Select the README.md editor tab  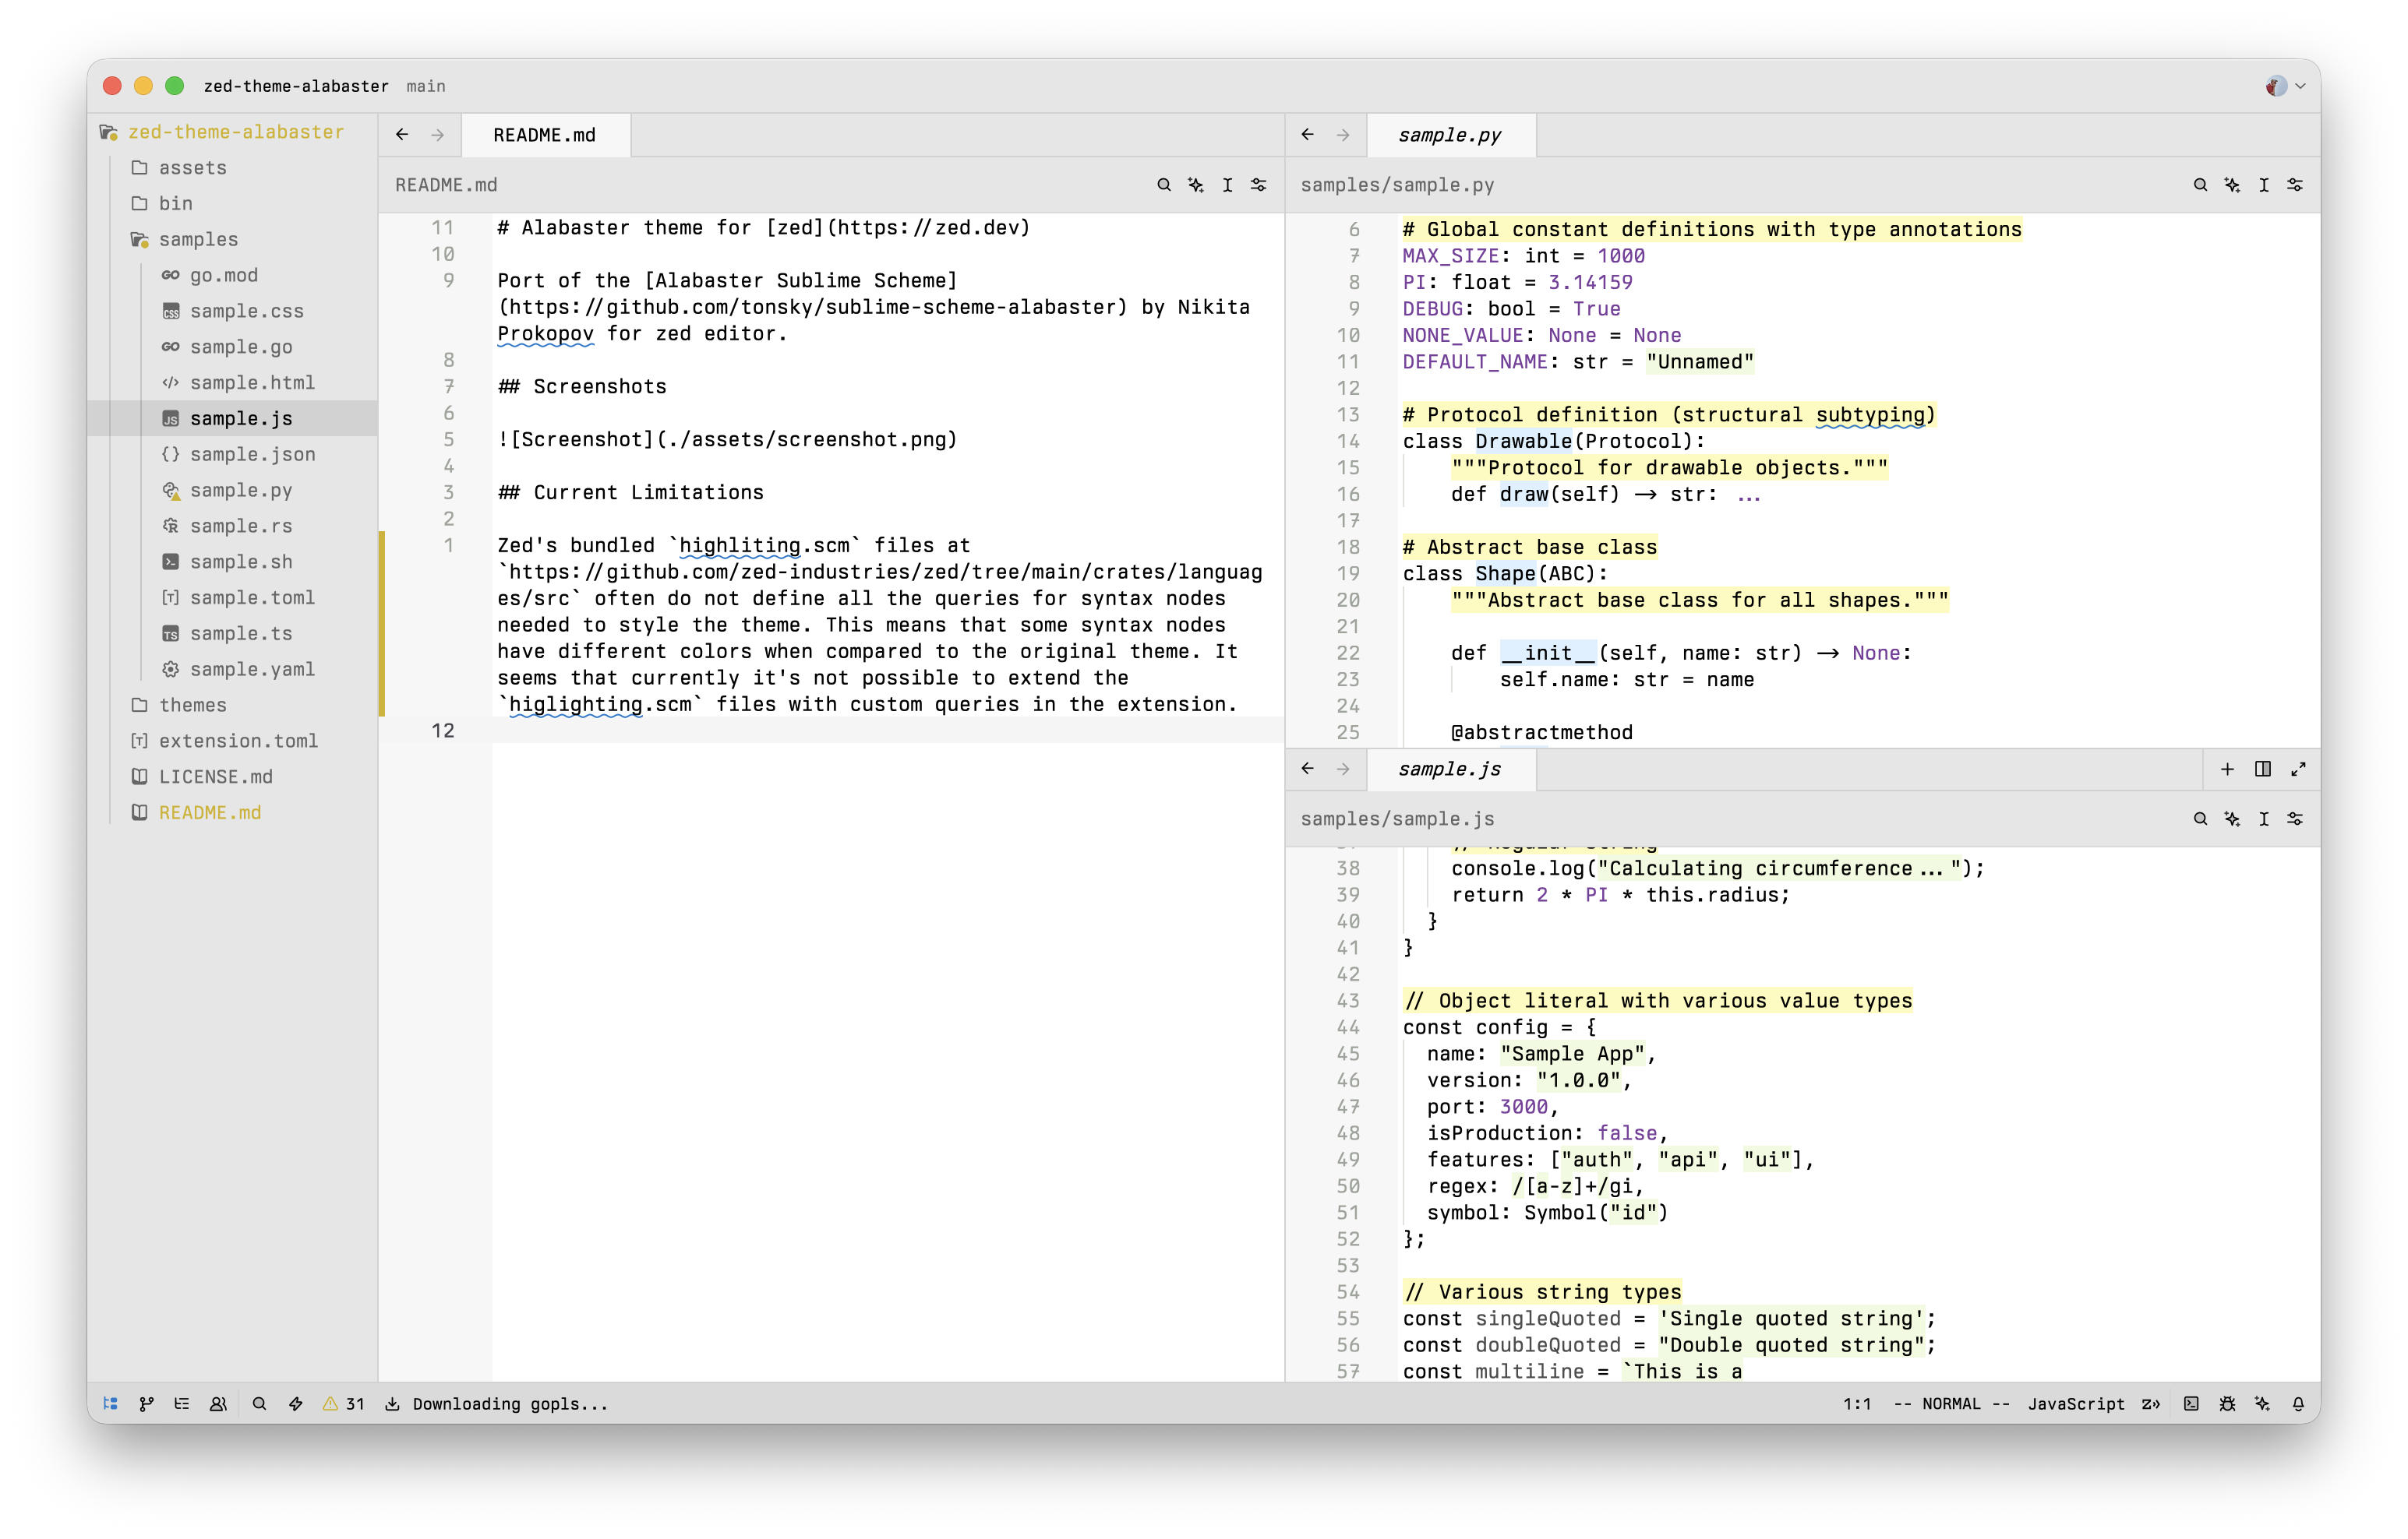click(x=544, y=135)
